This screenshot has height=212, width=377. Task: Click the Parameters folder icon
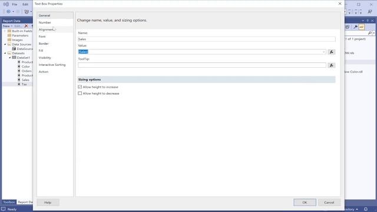9,35
